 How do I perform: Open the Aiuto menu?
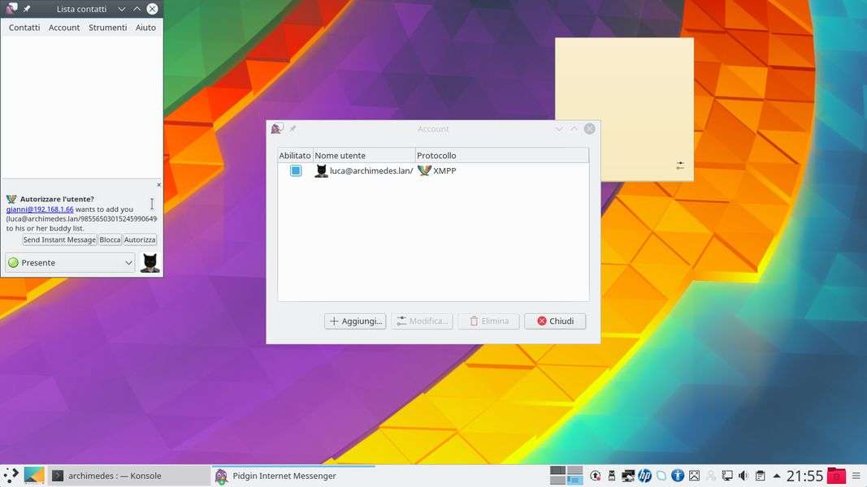(x=146, y=27)
